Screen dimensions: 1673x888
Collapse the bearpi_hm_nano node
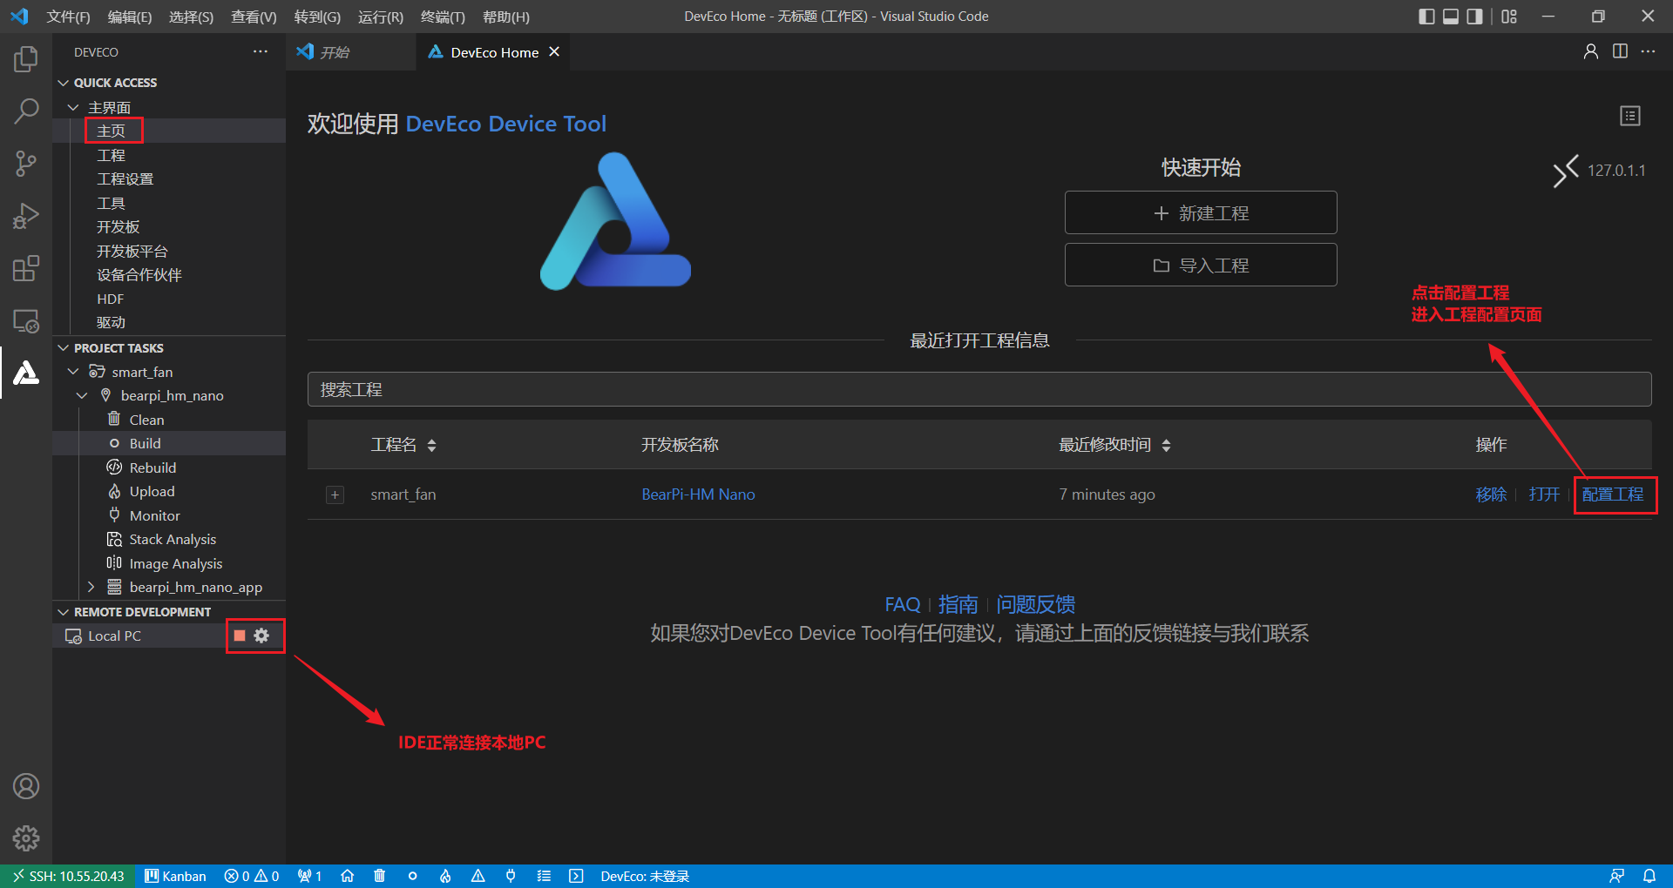[83, 396]
